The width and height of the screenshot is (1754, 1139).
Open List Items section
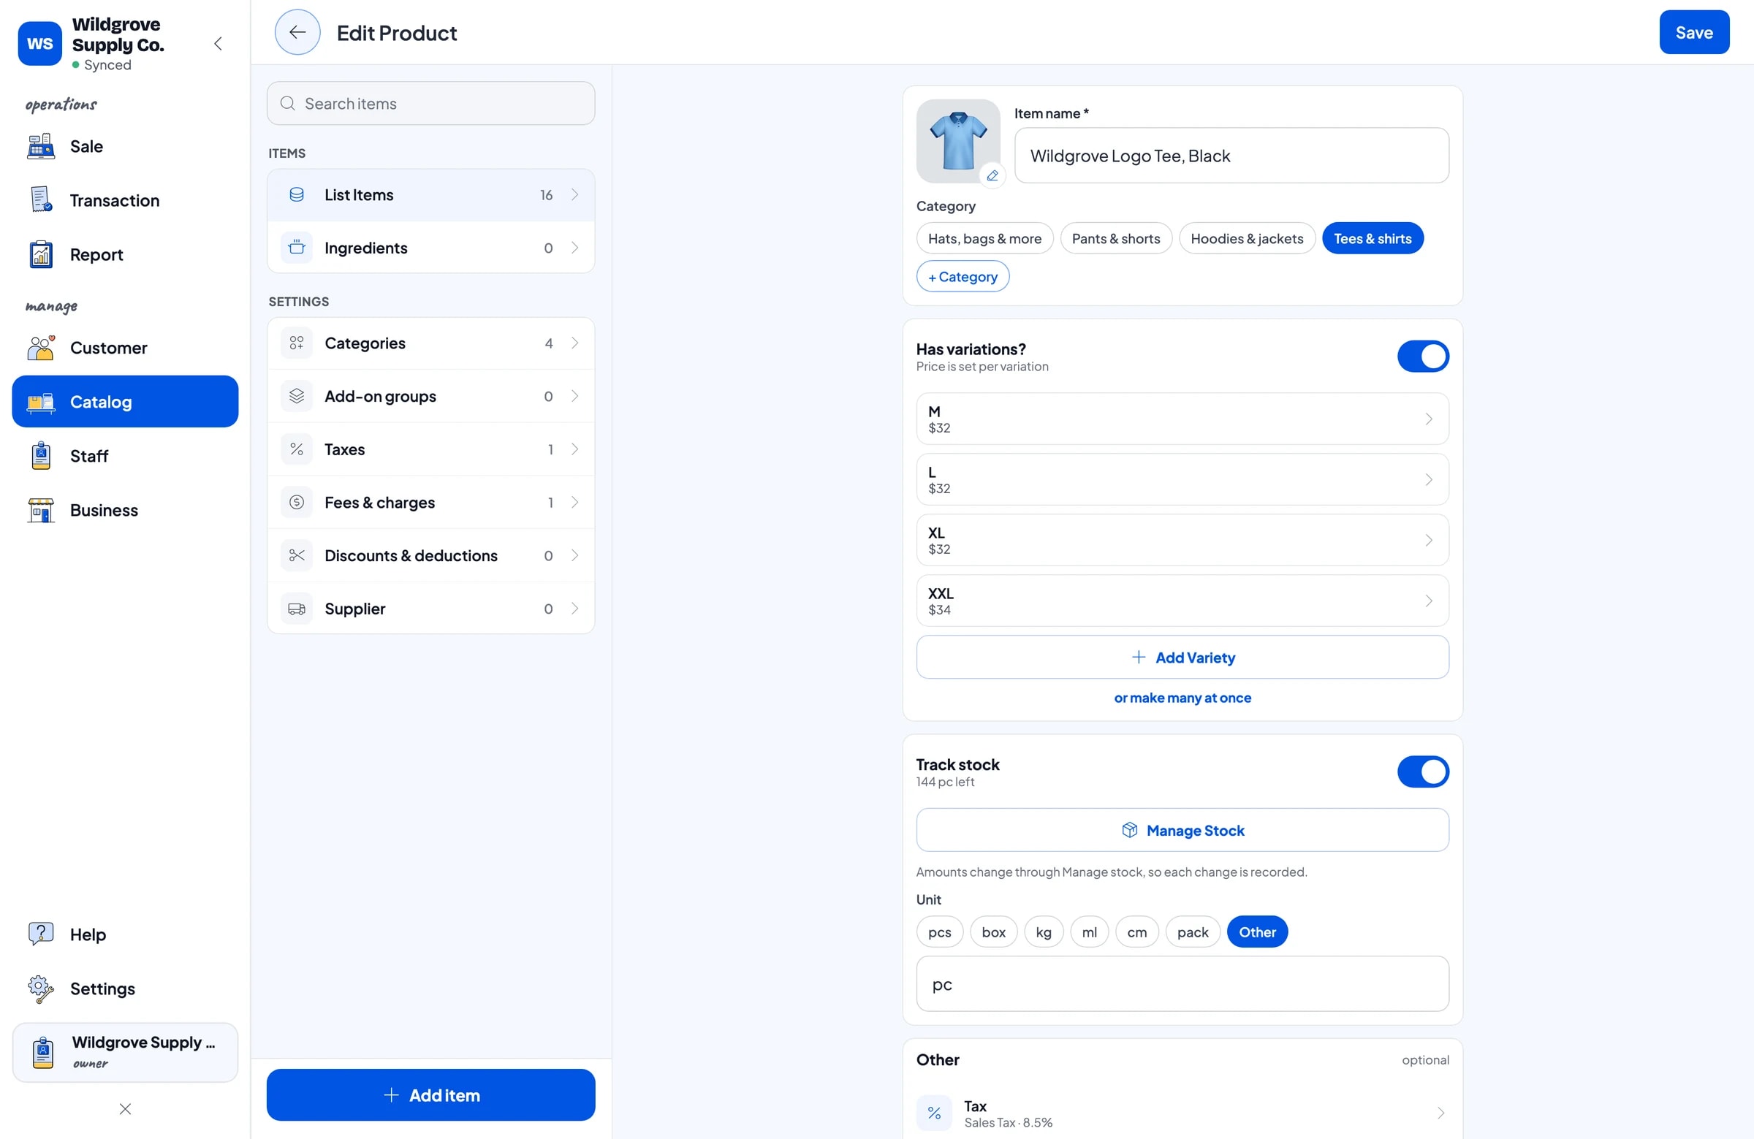tap(430, 194)
